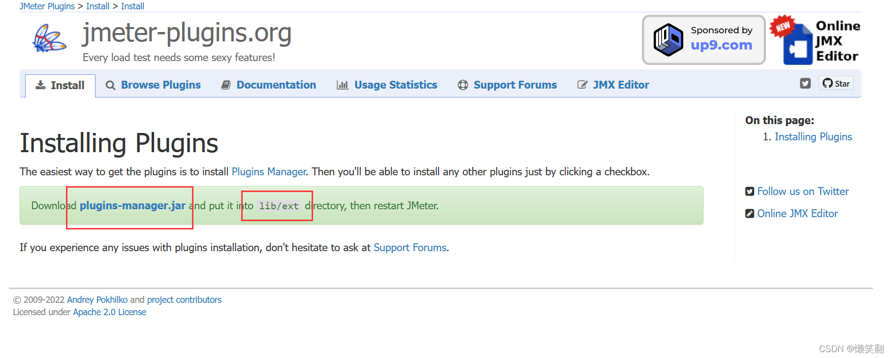891x358 pixels.
Task: Click the up9.com sponsor text
Action: click(721, 45)
